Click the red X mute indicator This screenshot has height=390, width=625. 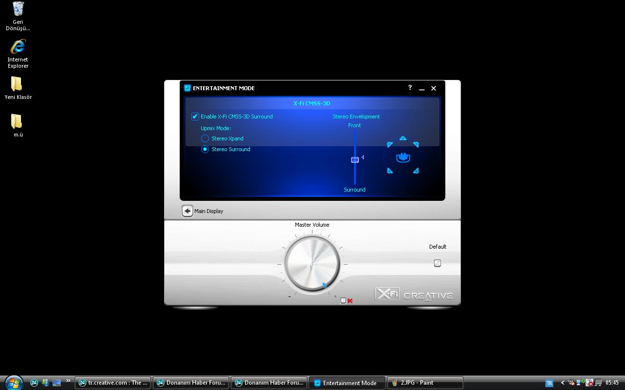[350, 301]
